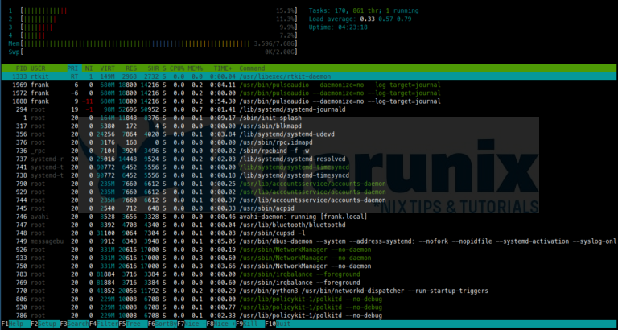Select pulseaudio process with PID 1888
The image size is (618, 330).
point(309,101)
